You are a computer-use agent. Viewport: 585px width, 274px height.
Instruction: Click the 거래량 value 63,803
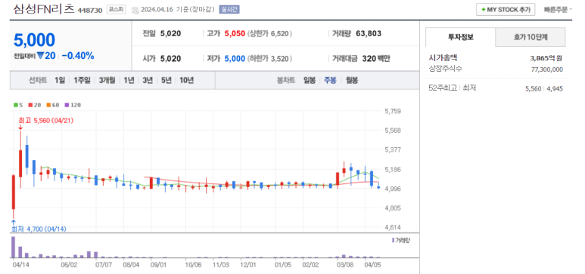pos(369,34)
